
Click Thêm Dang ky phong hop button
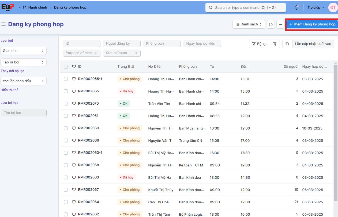[312, 24]
